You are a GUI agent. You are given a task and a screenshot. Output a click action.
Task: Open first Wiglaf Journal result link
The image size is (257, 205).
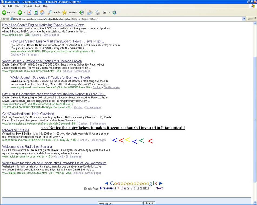[x=42, y=61]
